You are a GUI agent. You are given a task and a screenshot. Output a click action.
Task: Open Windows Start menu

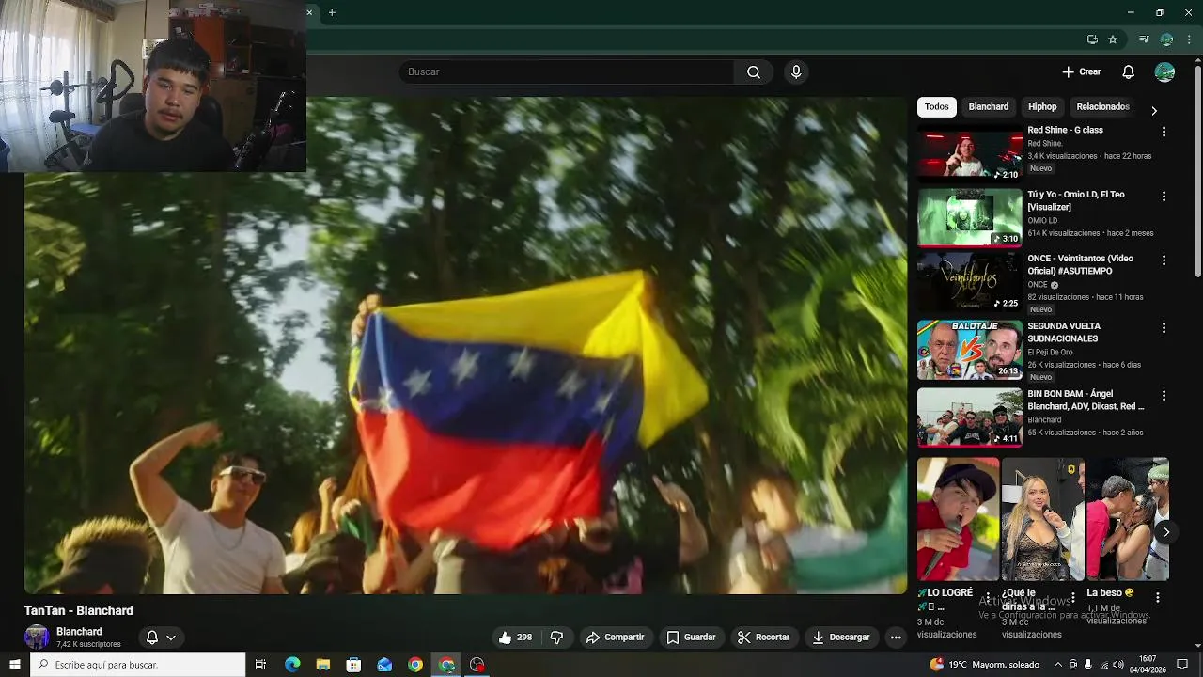pos(14,665)
